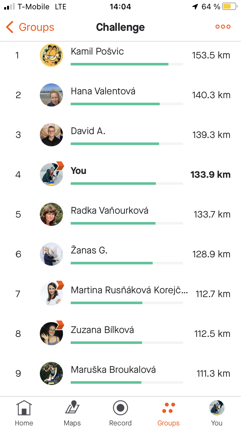Open Radka Vaňourková's profile name
Viewport: 241px width, 428px height.
point(110,211)
